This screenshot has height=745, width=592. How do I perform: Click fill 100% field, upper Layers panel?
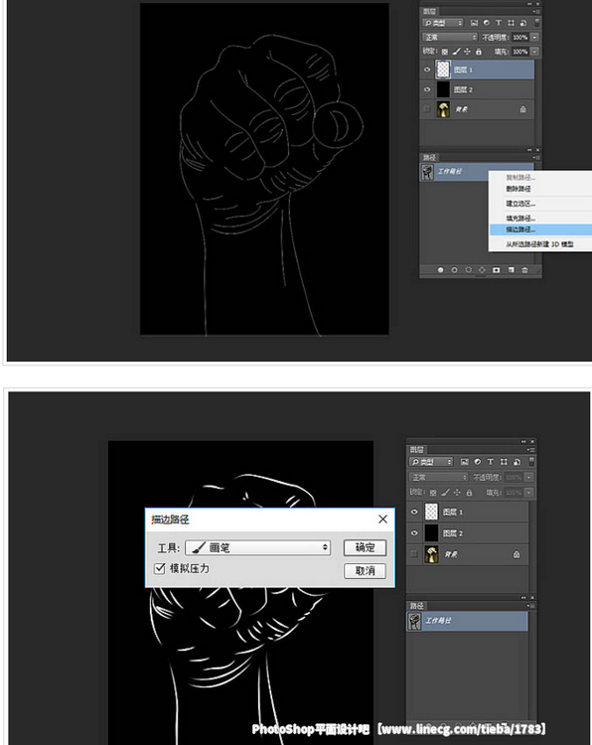pos(520,52)
